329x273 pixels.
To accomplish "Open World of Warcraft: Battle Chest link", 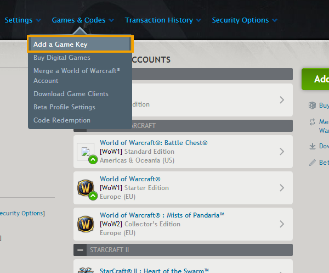I will 154,143.
